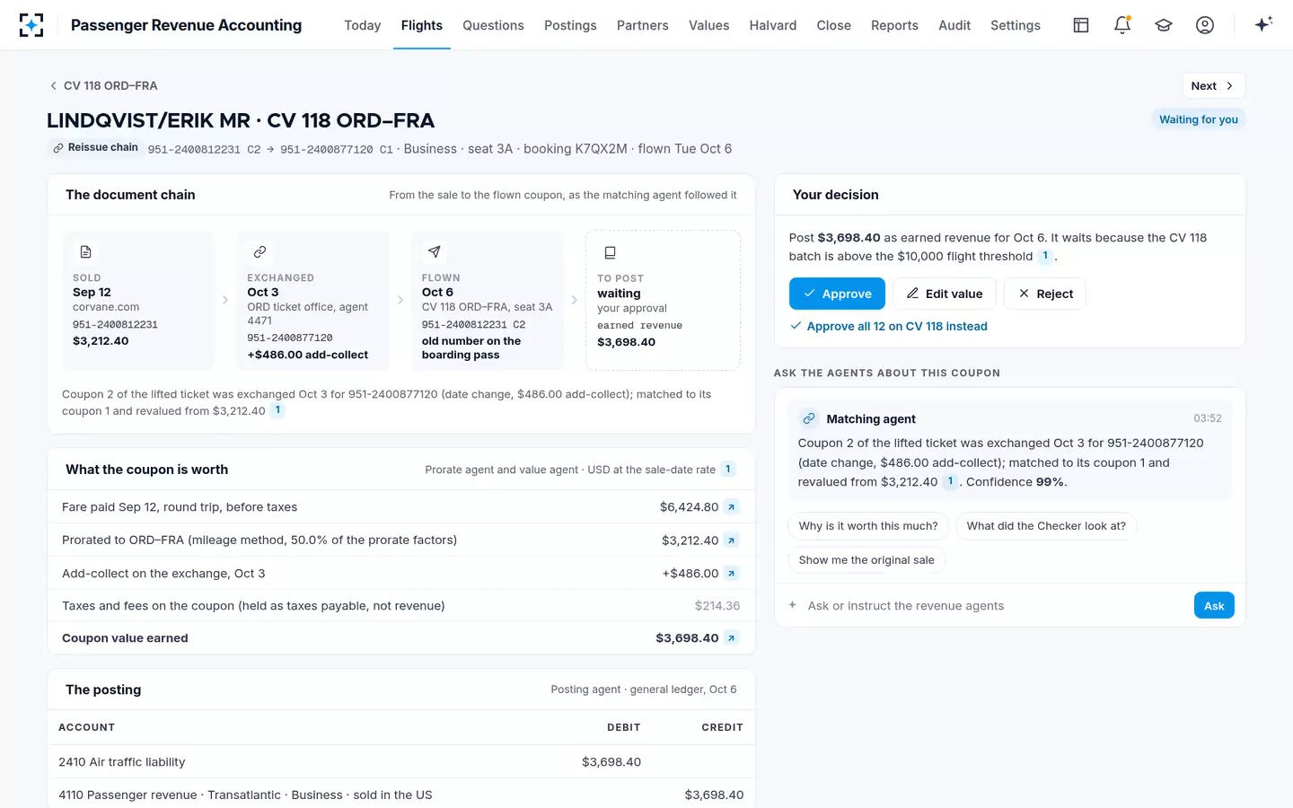1293x808 pixels.
Task: Open the Reports tab
Action: click(x=894, y=25)
